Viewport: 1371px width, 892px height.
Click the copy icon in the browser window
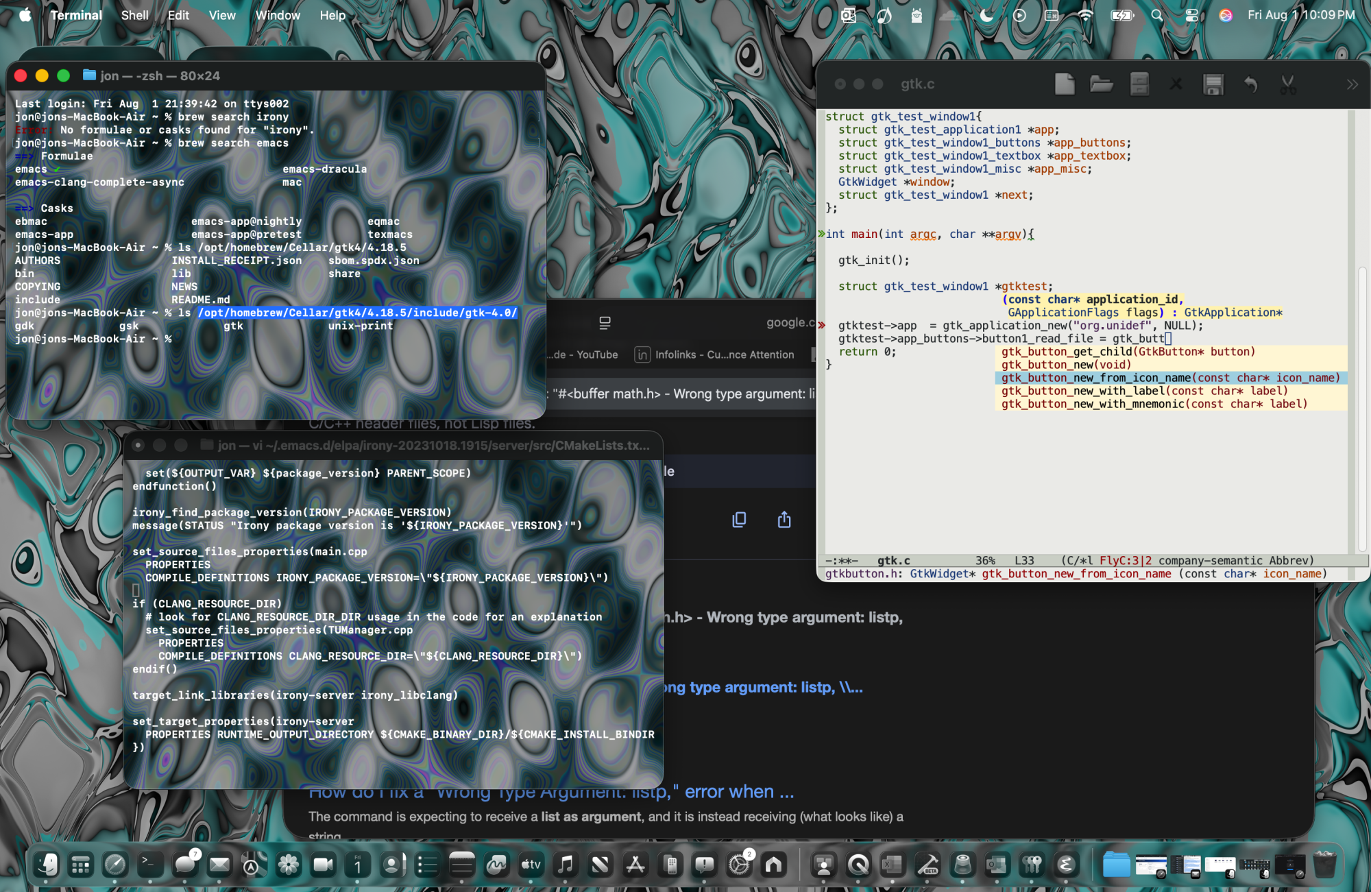coord(739,520)
